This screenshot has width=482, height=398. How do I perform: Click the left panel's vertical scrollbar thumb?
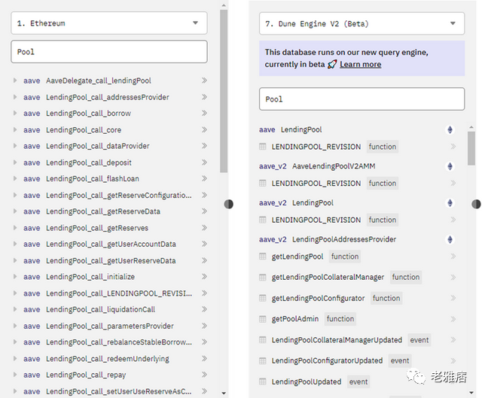[x=224, y=91]
